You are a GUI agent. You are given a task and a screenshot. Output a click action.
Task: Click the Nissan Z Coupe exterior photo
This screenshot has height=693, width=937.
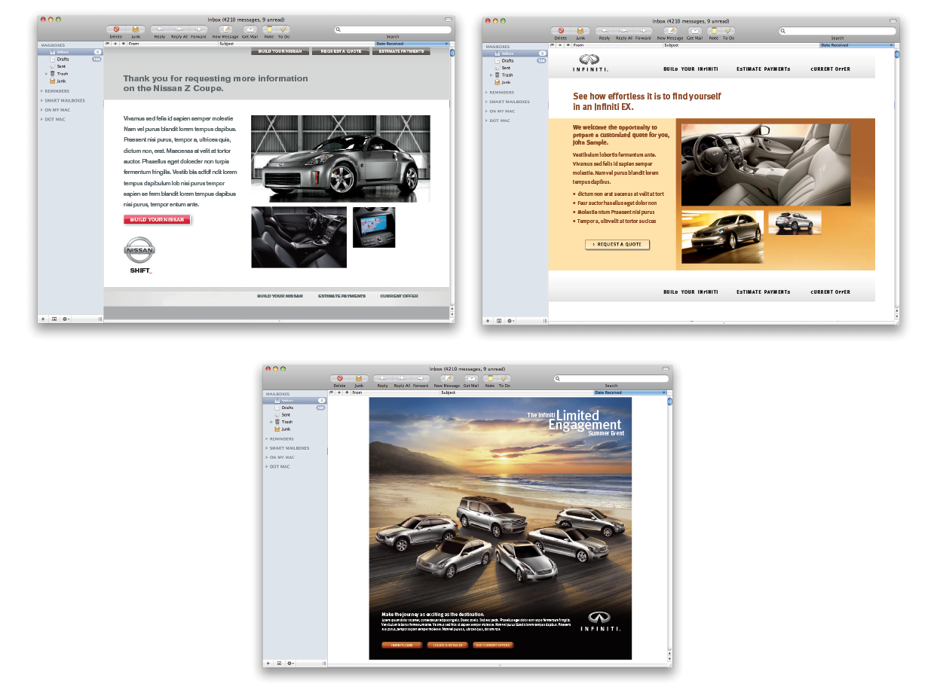click(341, 158)
